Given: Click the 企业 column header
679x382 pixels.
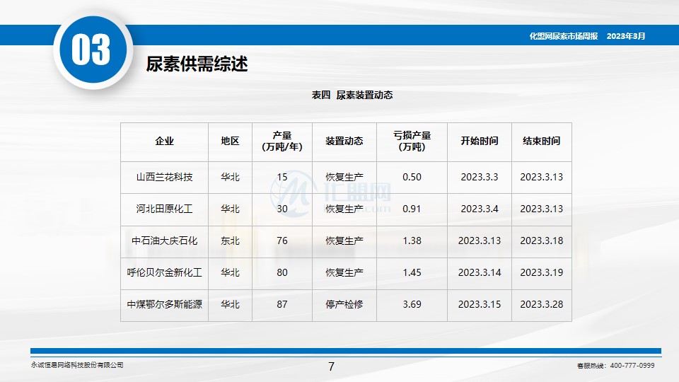Looking at the screenshot, I should 164,141.
